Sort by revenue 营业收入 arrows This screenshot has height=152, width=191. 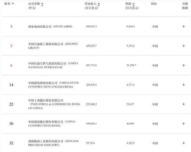(99, 4)
